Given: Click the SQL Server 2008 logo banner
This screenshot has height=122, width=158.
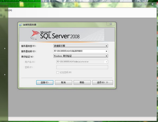Looking at the screenshot, I should [x=67, y=35].
